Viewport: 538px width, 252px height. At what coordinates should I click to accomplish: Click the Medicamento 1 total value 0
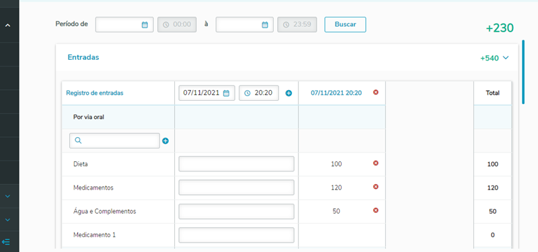tap(493, 235)
